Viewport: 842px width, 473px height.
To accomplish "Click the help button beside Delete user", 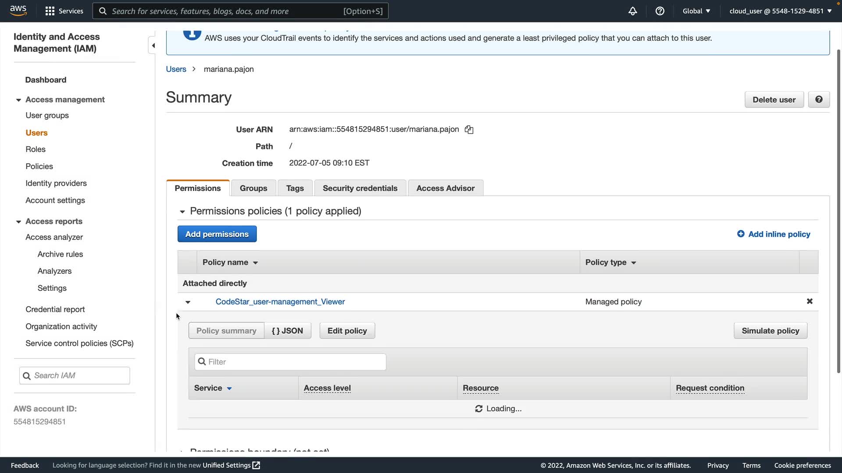I will click(x=818, y=99).
